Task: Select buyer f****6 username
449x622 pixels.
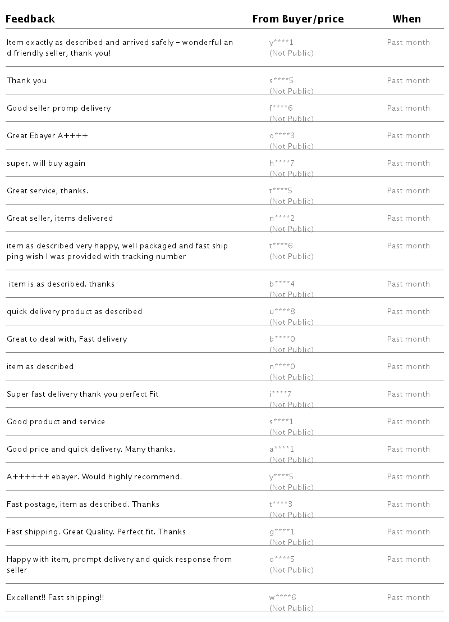Action: pos(281,108)
